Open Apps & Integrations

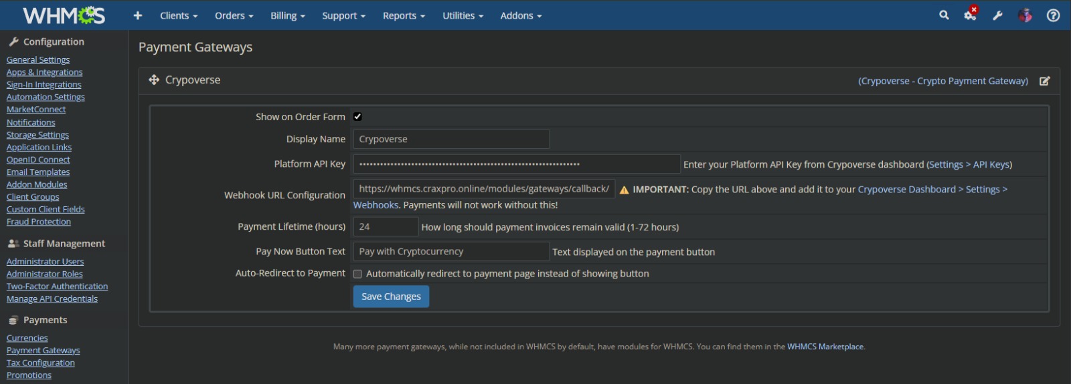point(45,72)
